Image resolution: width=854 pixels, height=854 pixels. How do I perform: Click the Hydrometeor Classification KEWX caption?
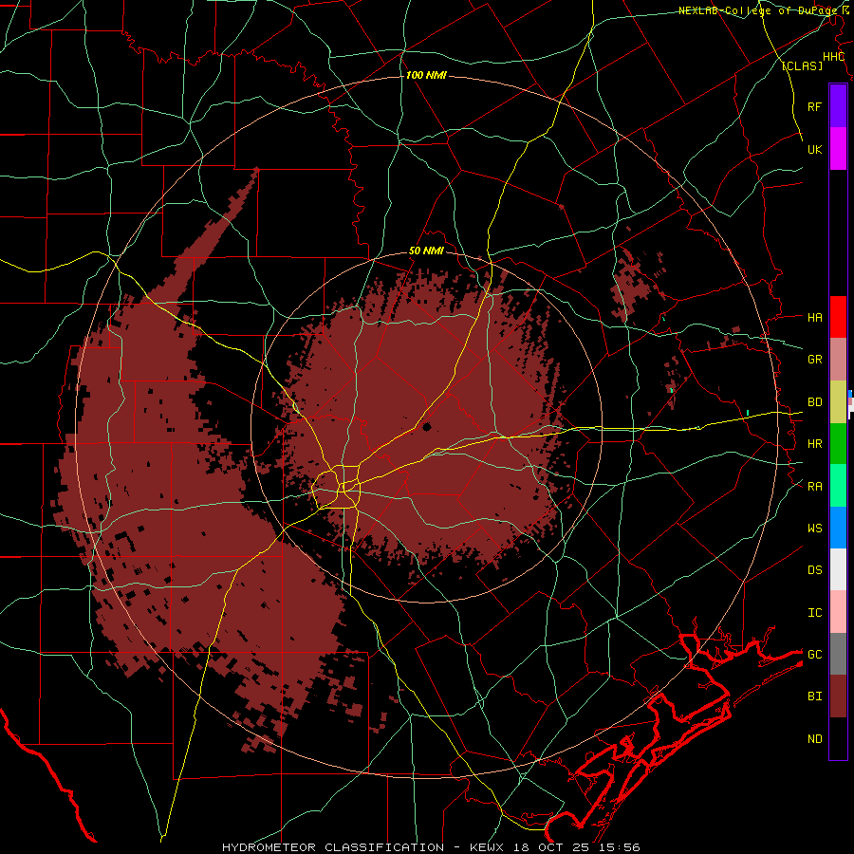tap(431, 847)
